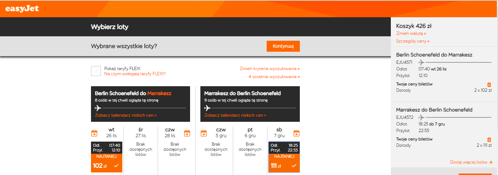Click the easyJet logo

coord(22,8)
